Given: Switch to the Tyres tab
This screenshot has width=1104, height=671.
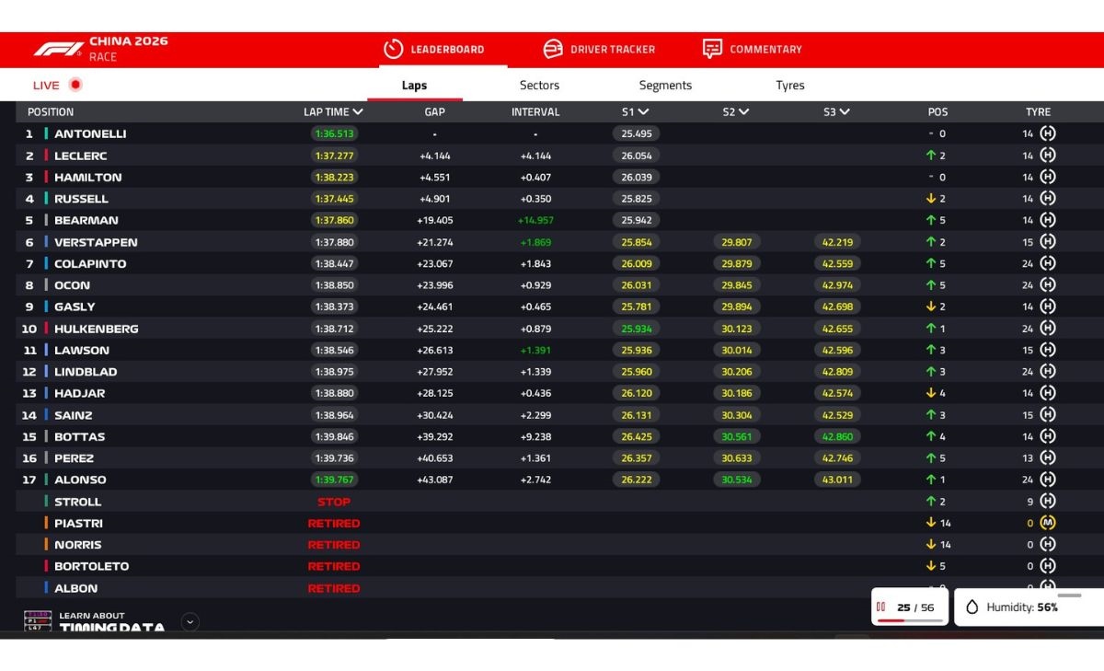Looking at the screenshot, I should click(789, 86).
